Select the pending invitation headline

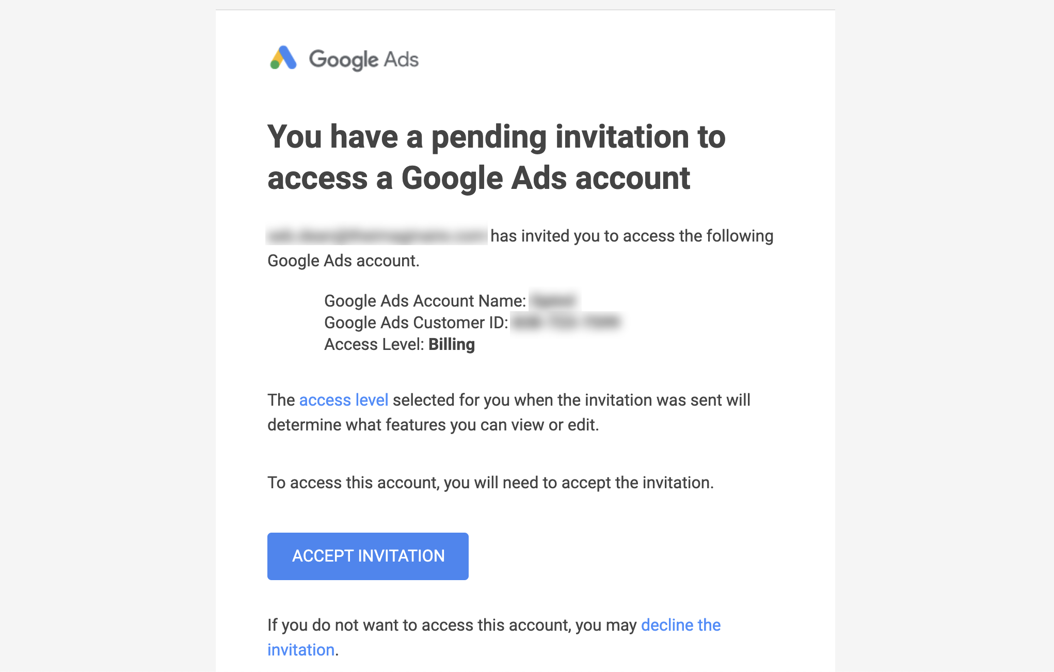pyautogui.click(x=496, y=156)
